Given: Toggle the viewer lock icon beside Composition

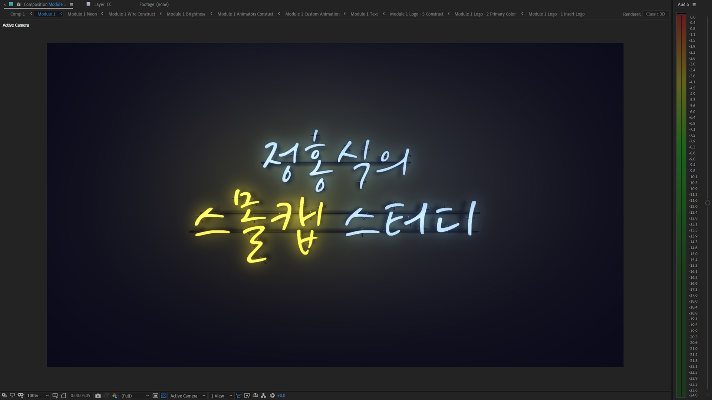Looking at the screenshot, I should [19, 4].
